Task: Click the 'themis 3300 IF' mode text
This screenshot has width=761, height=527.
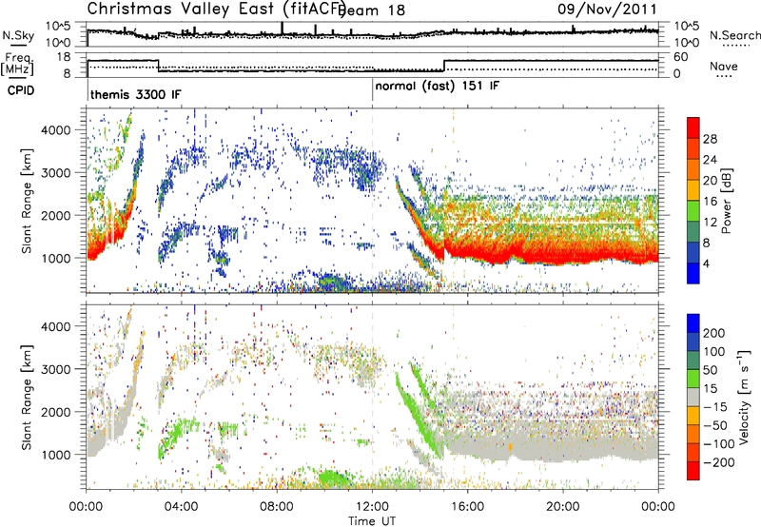Action: pos(136,94)
